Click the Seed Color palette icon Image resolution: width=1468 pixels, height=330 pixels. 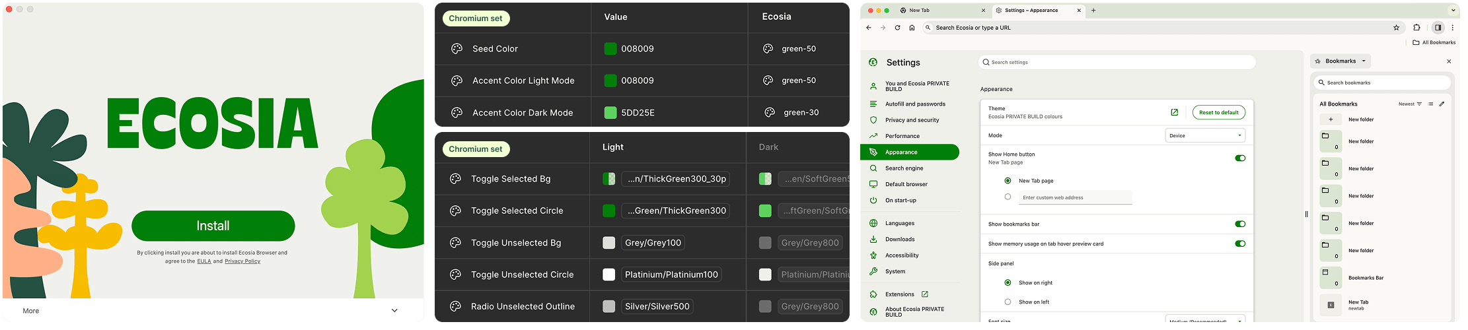457,49
